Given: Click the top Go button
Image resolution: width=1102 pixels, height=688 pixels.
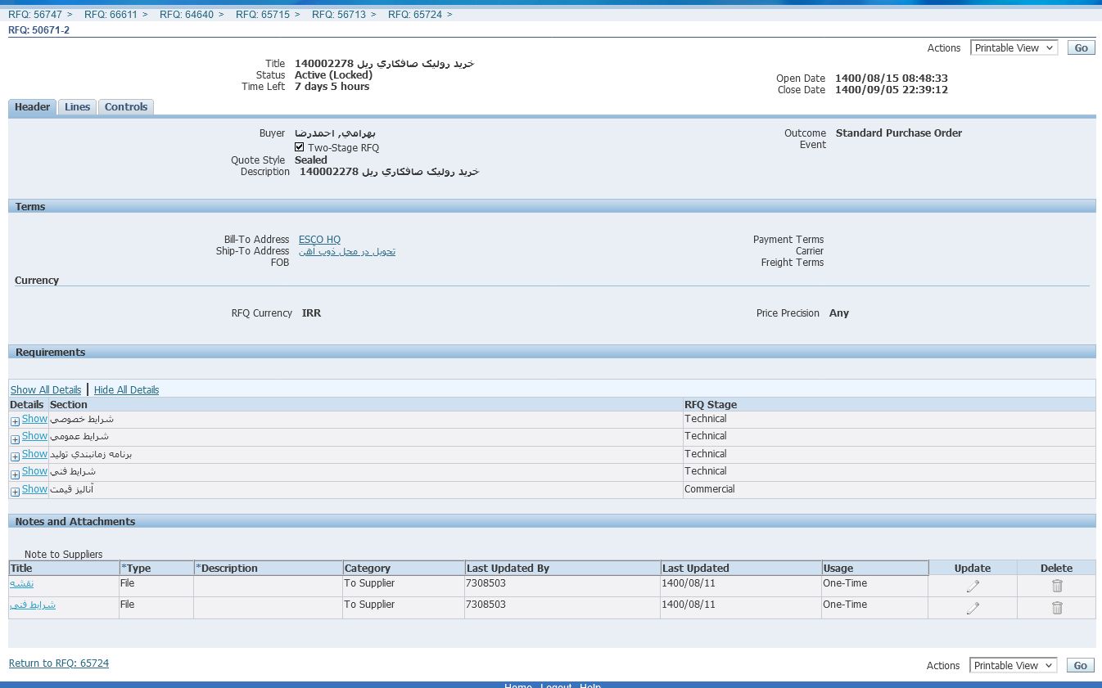Looking at the screenshot, I should tap(1082, 48).
